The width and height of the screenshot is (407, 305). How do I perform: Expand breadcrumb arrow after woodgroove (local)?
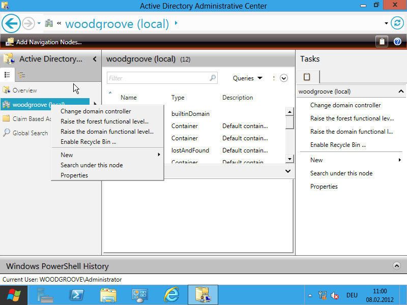[176, 23]
